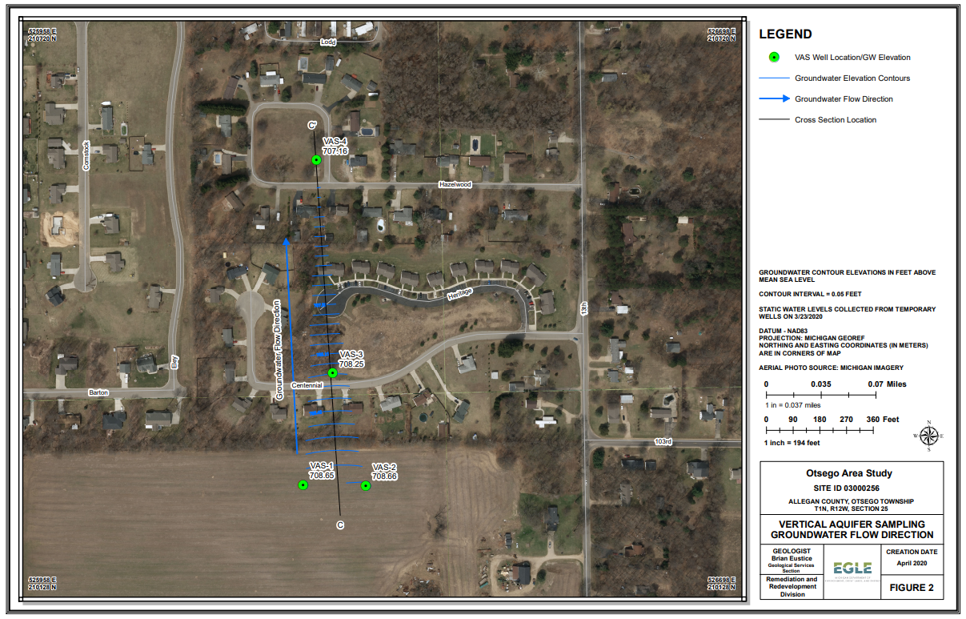Click 'Remediation and Redevelopment Division' text
The width and height of the screenshot is (966, 619).
[x=791, y=587]
